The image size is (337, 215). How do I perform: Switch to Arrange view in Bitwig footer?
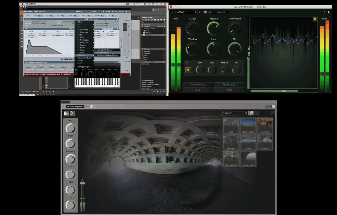[28, 92]
